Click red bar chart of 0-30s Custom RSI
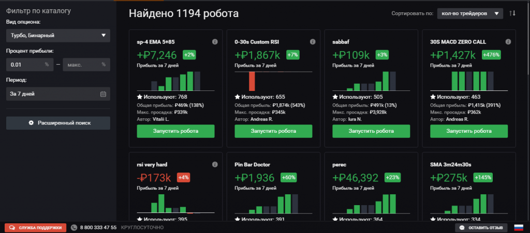 [252, 81]
